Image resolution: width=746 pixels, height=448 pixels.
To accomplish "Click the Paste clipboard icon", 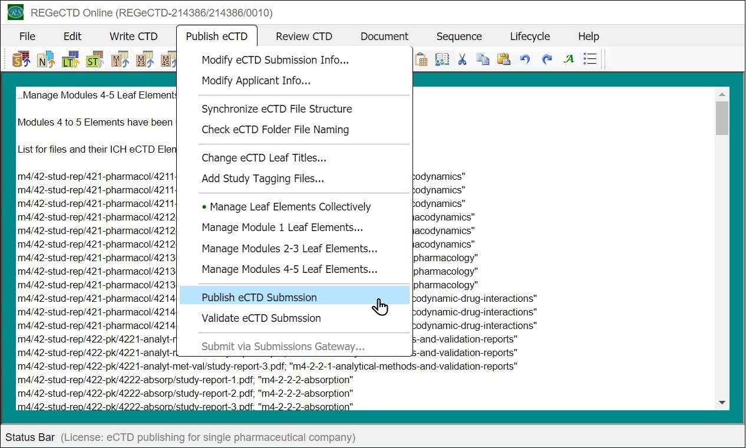I will click(503, 60).
